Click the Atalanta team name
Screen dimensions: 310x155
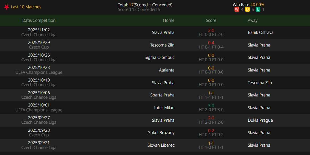pos(166,70)
